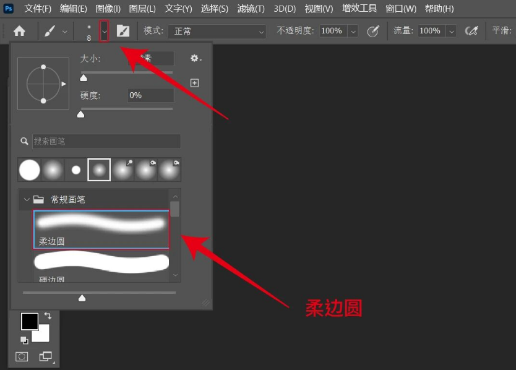
Task: Click the 流量 100% value field
Action: point(431,31)
